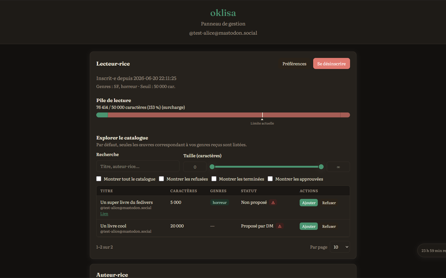The height and width of the screenshot is (278, 446).
Task: Open Préférences for Lecteur·rice
Action: pyautogui.click(x=294, y=64)
